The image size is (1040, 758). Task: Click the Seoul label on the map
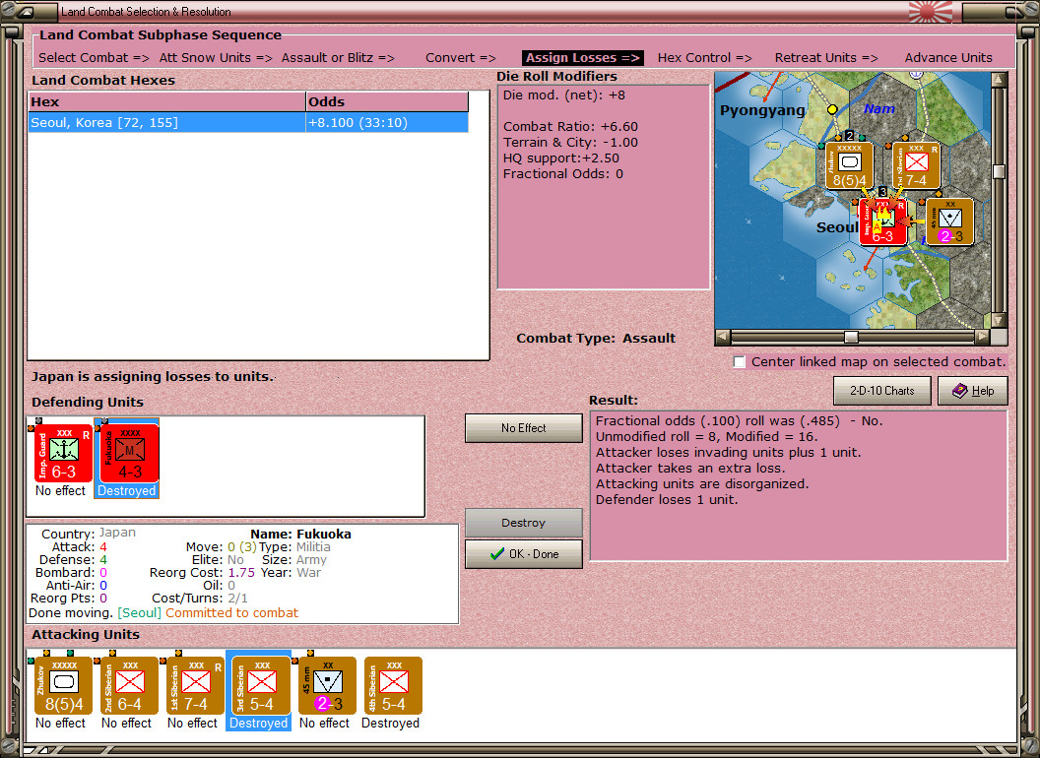[837, 227]
